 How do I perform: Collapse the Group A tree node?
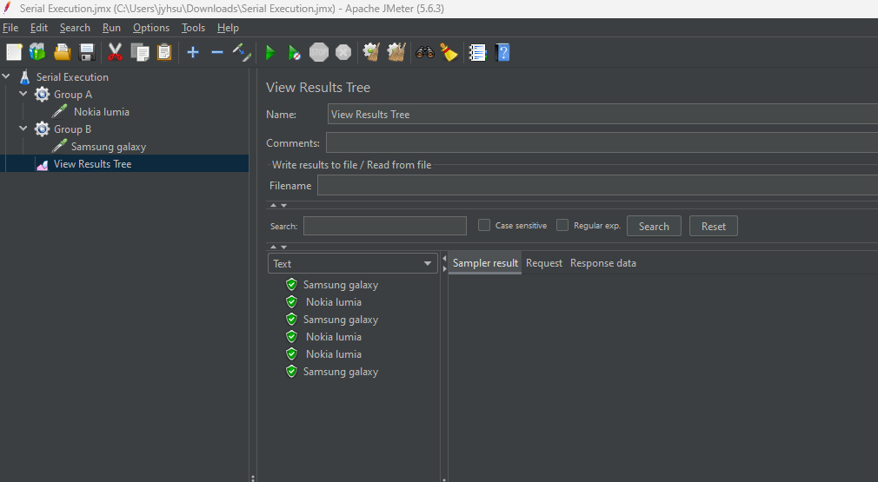[23, 94]
